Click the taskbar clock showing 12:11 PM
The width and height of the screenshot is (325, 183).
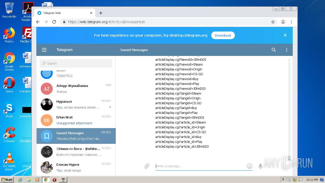point(312,180)
